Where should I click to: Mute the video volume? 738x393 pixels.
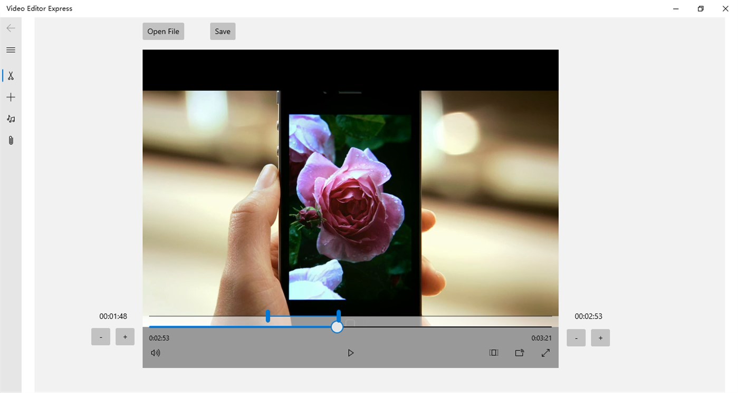click(x=155, y=352)
